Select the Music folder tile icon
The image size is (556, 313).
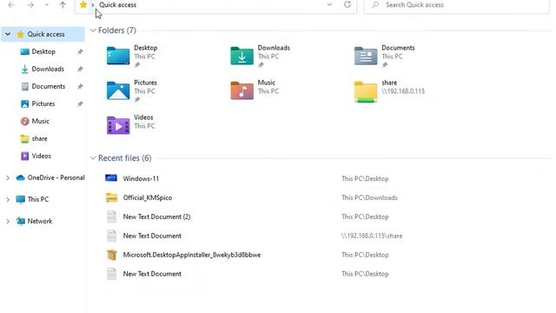pyautogui.click(x=242, y=90)
